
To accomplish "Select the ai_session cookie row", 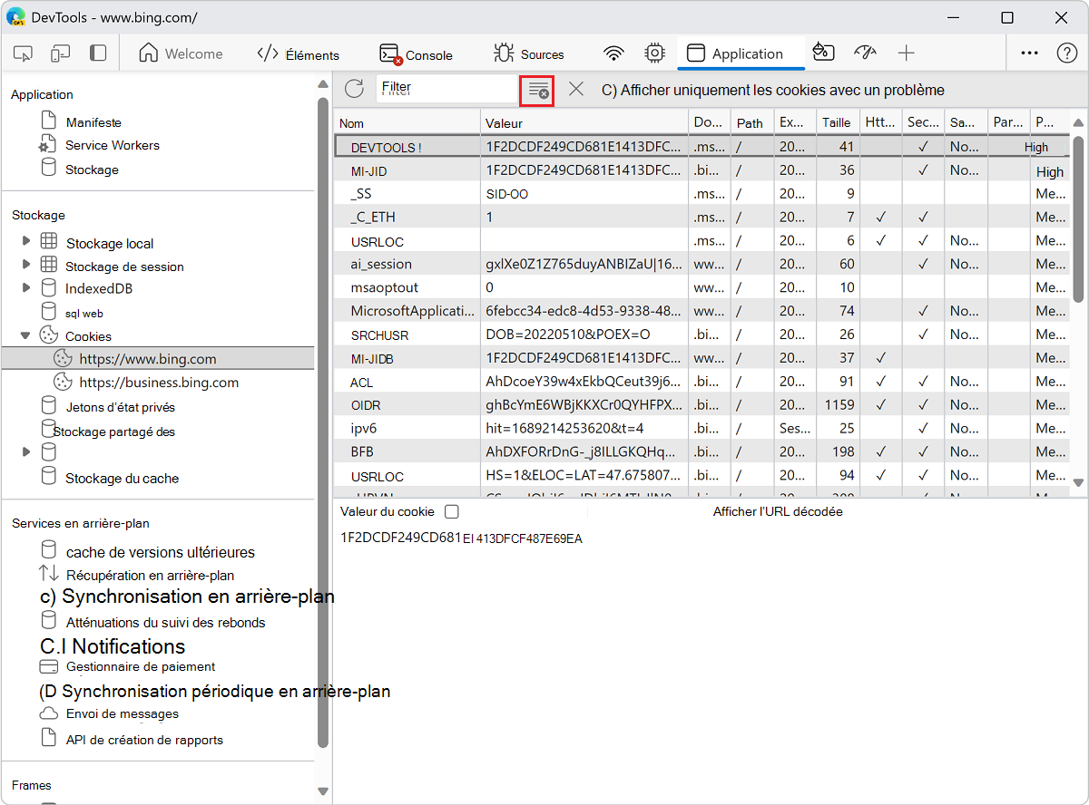I will (701, 264).
